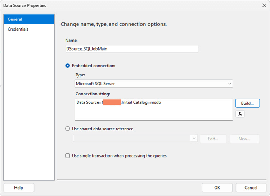Click the Build... button
This screenshot has width=270, height=196.
(x=247, y=103)
